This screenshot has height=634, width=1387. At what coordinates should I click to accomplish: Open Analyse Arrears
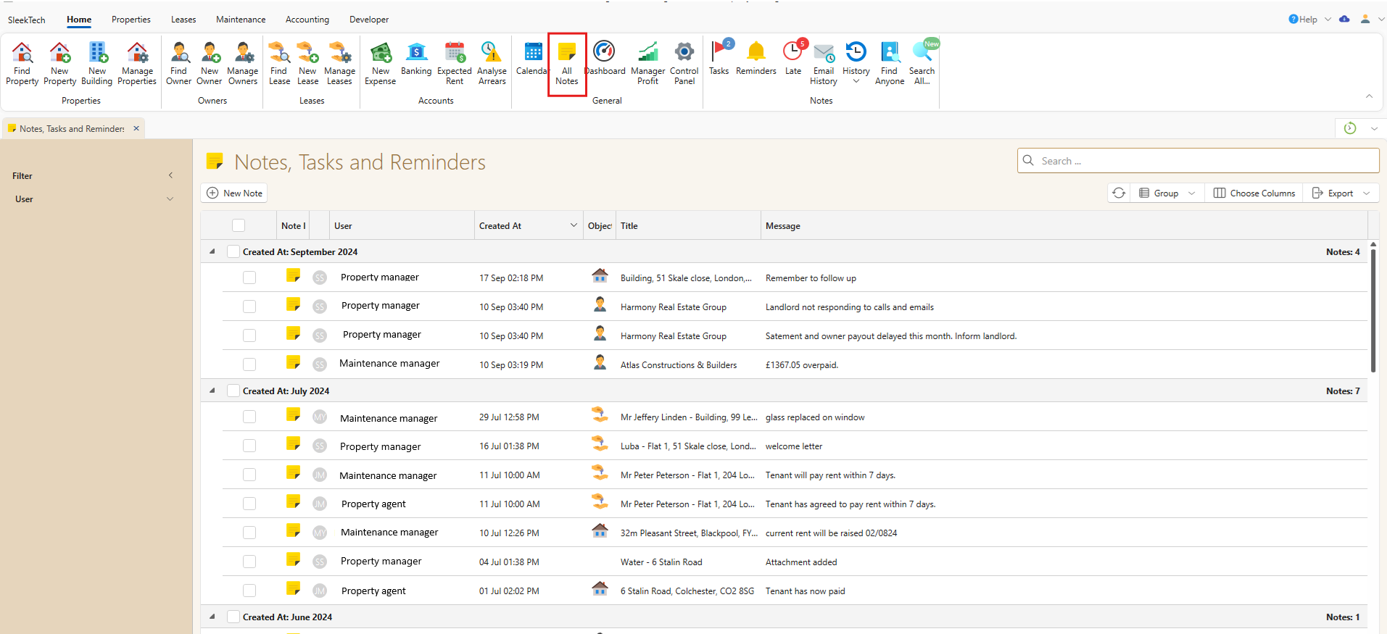492,63
